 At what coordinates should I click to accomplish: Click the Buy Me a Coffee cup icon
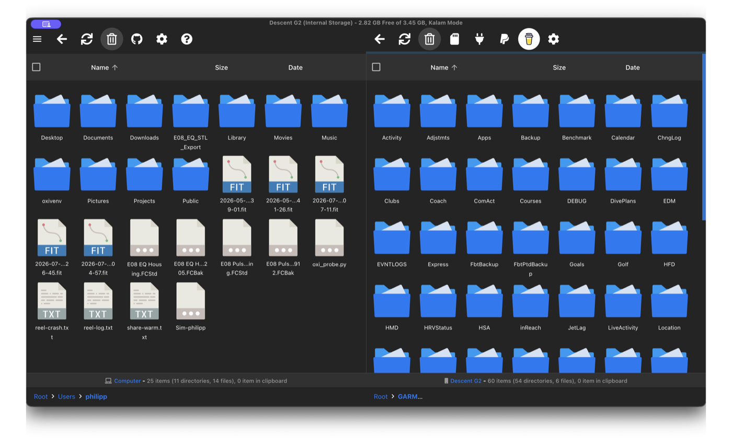tap(529, 39)
